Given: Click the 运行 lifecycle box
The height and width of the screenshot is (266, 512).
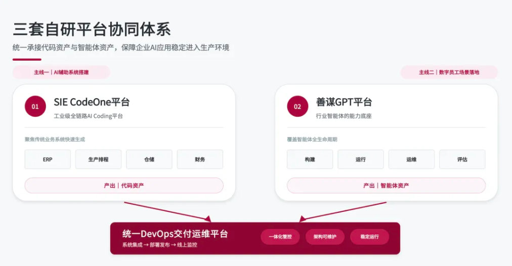Looking at the screenshot, I should click(361, 159).
